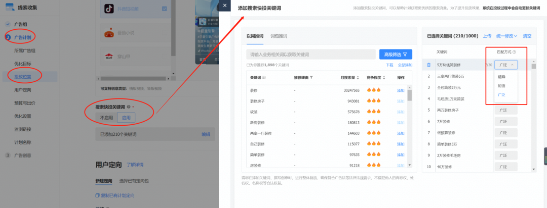
Task: Go to 监测链接 in the sidebar
Action: tap(23, 129)
